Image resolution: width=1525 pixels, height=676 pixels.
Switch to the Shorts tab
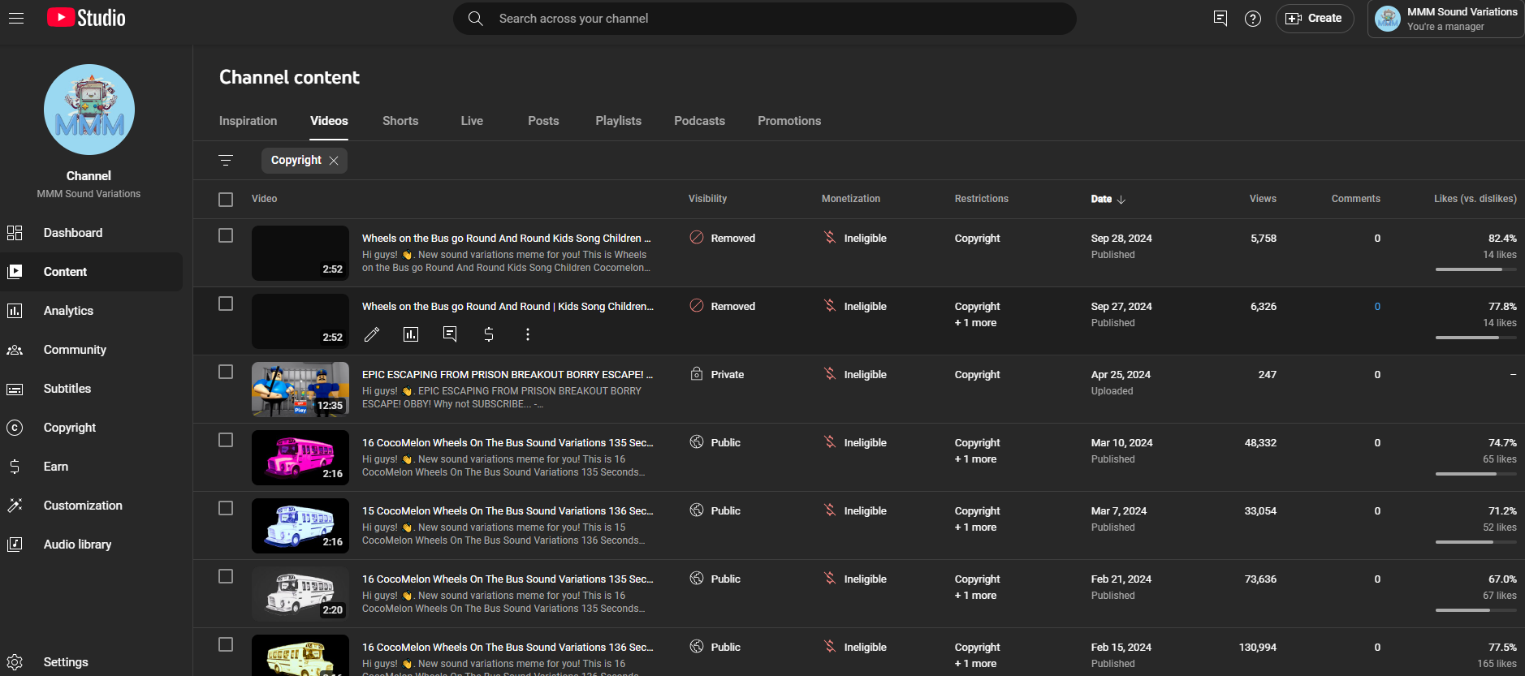(x=400, y=121)
